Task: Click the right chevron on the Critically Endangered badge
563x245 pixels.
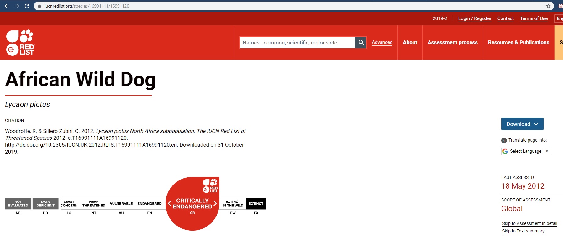Action: pos(215,203)
